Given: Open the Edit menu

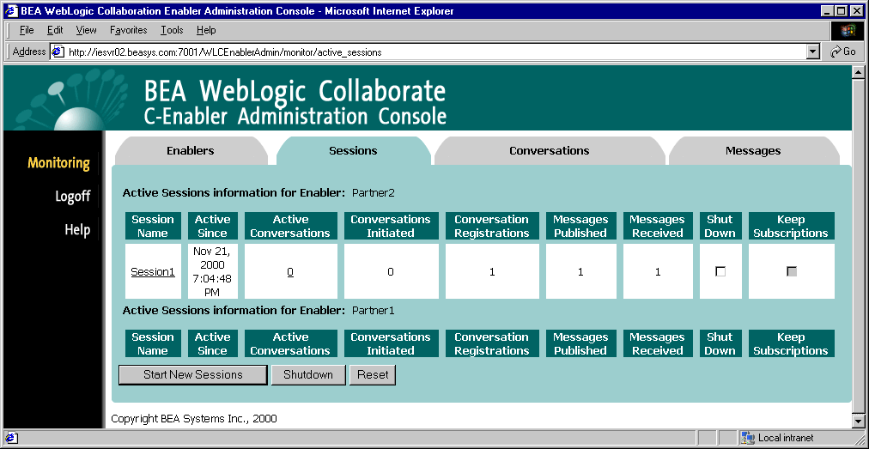Looking at the screenshot, I should [55, 31].
